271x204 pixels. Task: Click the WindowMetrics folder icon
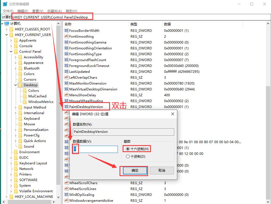pyautogui.click(x=25, y=102)
